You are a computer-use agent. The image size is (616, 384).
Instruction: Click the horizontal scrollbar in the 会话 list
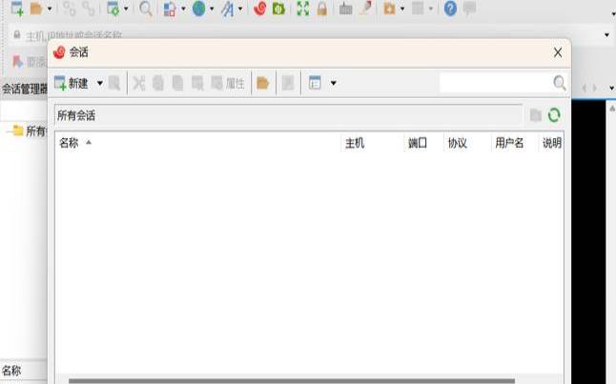292,381
